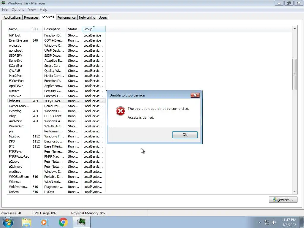Screen dimensions: 304x228
Task: Switch to the Networking tab
Action: pos(87,18)
